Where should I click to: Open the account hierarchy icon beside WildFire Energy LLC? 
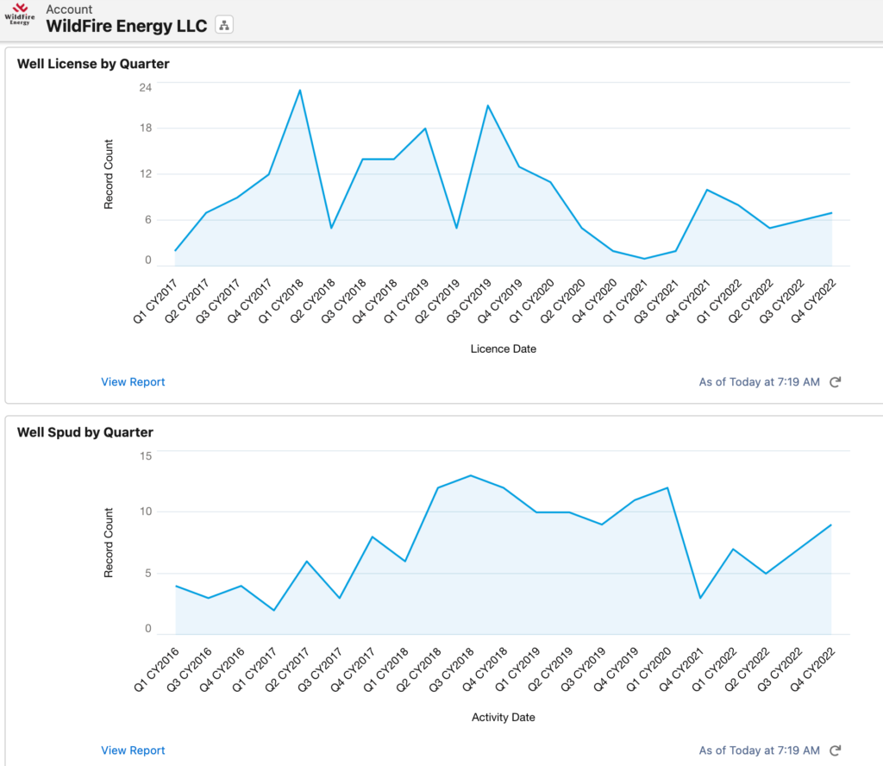point(223,25)
